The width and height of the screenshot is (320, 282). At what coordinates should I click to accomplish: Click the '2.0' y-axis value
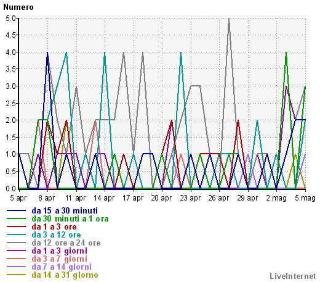[x=10, y=120]
